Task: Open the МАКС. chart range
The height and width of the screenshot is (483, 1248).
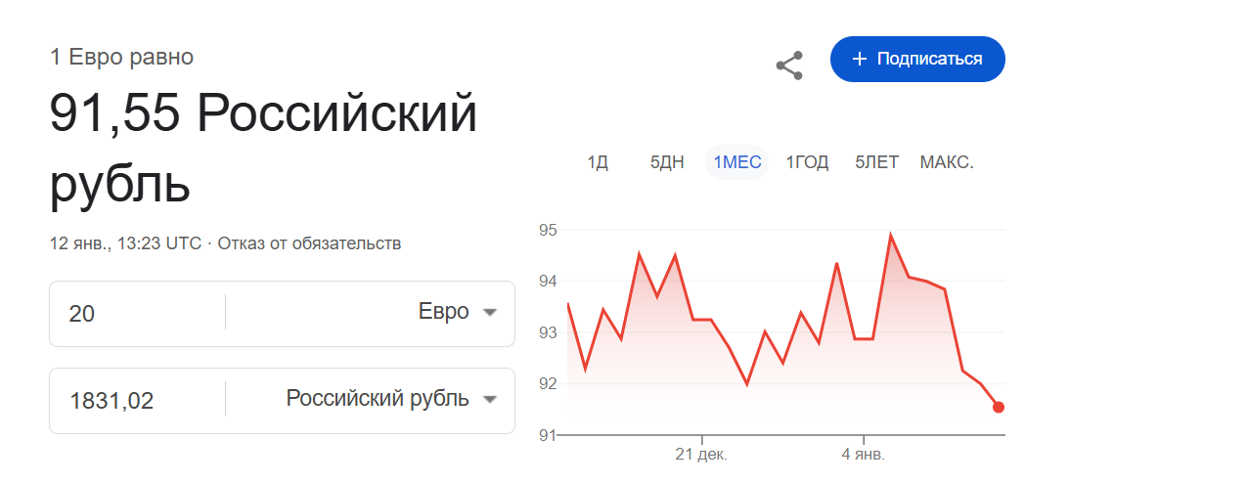Action: 947,163
